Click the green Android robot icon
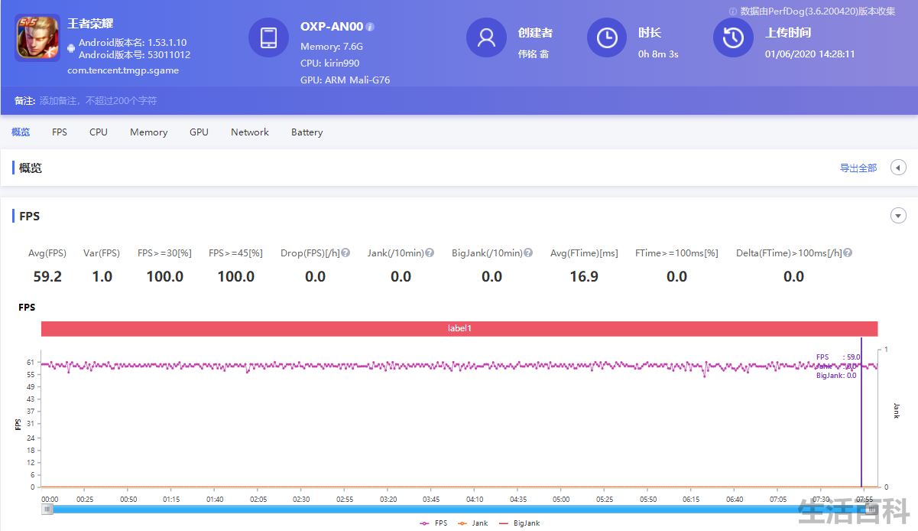Viewport: 918px width, 531px height. 71,48
